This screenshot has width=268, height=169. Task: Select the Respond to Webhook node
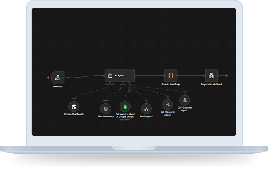point(211,75)
